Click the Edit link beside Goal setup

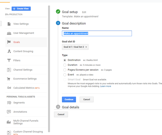[x=84, y=12]
